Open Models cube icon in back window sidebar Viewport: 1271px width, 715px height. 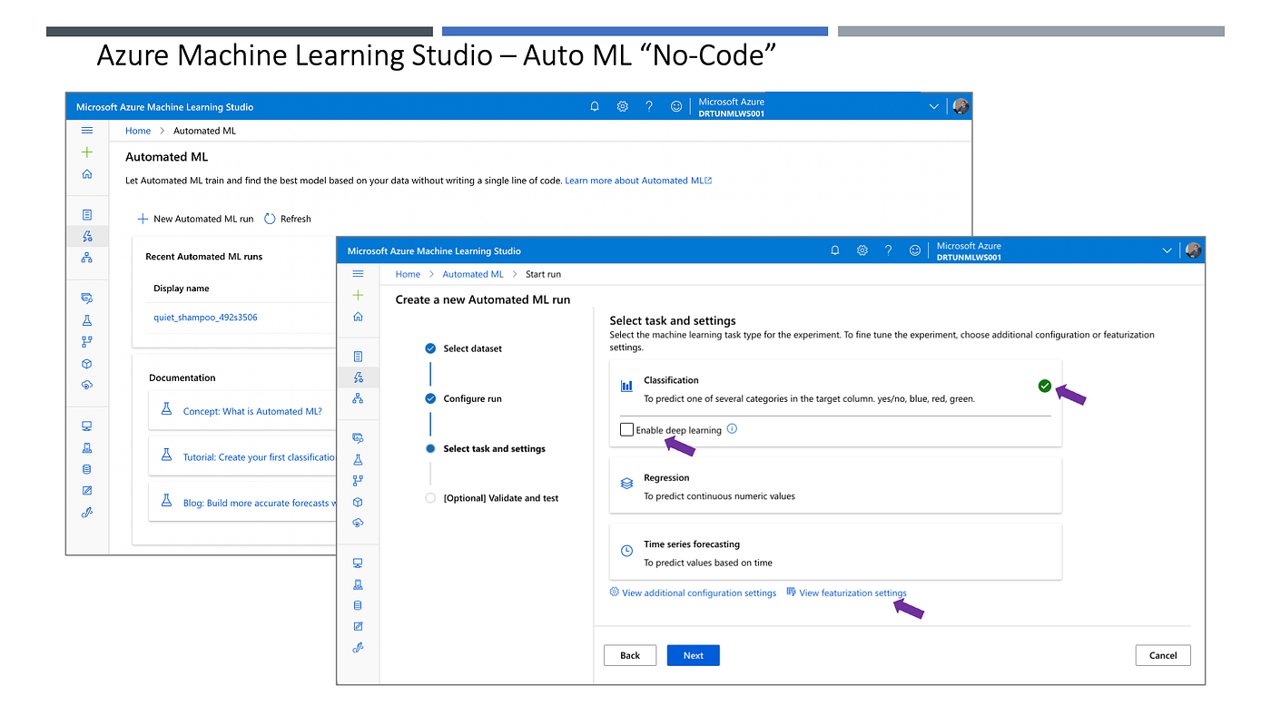click(87, 364)
